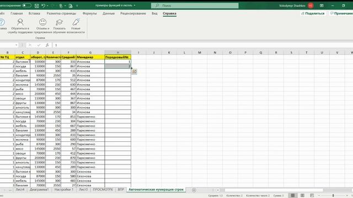Click the Redo arrow icon
Viewport: 353px width, 198px height.
[x=53, y=5]
